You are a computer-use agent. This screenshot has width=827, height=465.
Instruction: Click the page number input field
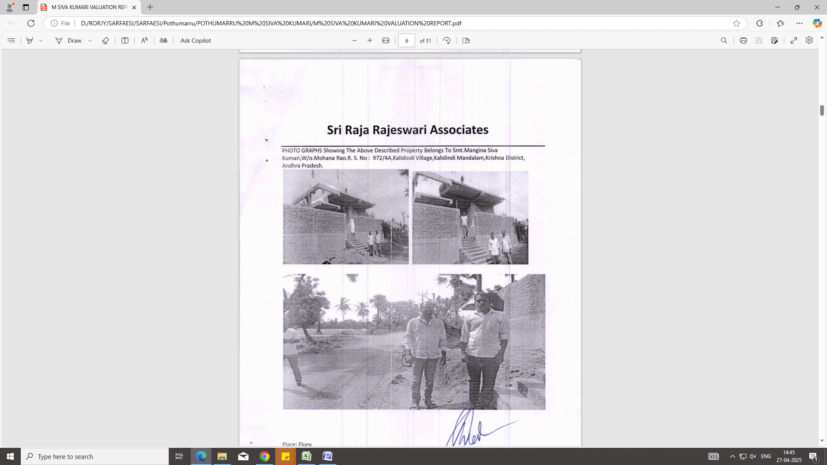(x=407, y=40)
